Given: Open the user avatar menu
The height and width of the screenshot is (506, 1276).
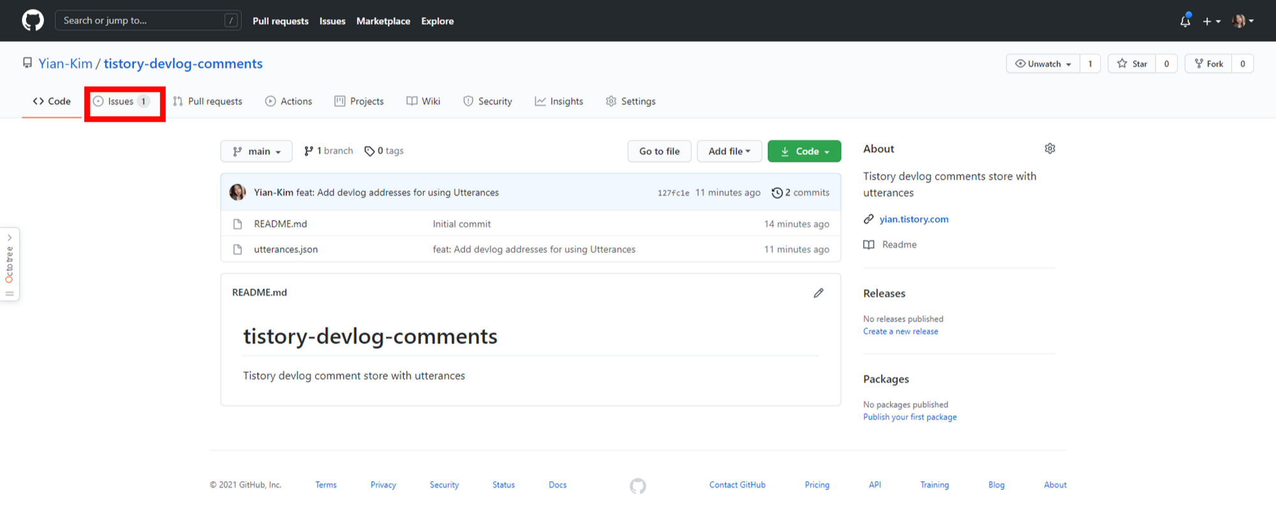Looking at the screenshot, I should [1243, 21].
